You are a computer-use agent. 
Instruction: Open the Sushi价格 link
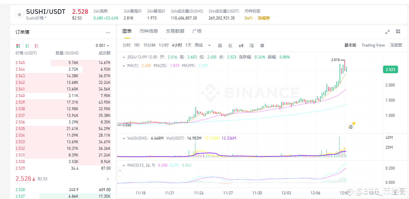36,18
